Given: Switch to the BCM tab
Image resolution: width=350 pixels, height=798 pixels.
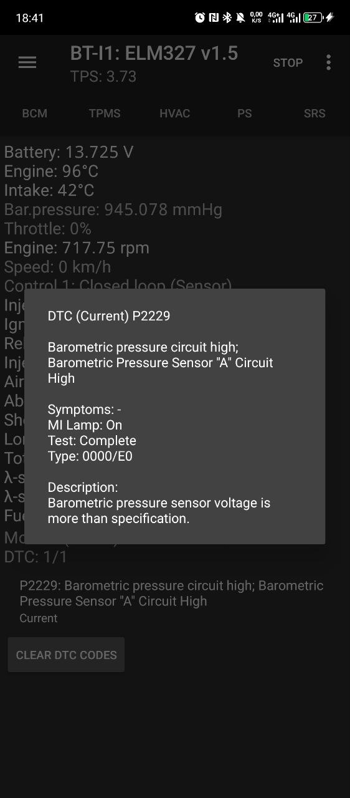Looking at the screenshot, I should (35, 113).
